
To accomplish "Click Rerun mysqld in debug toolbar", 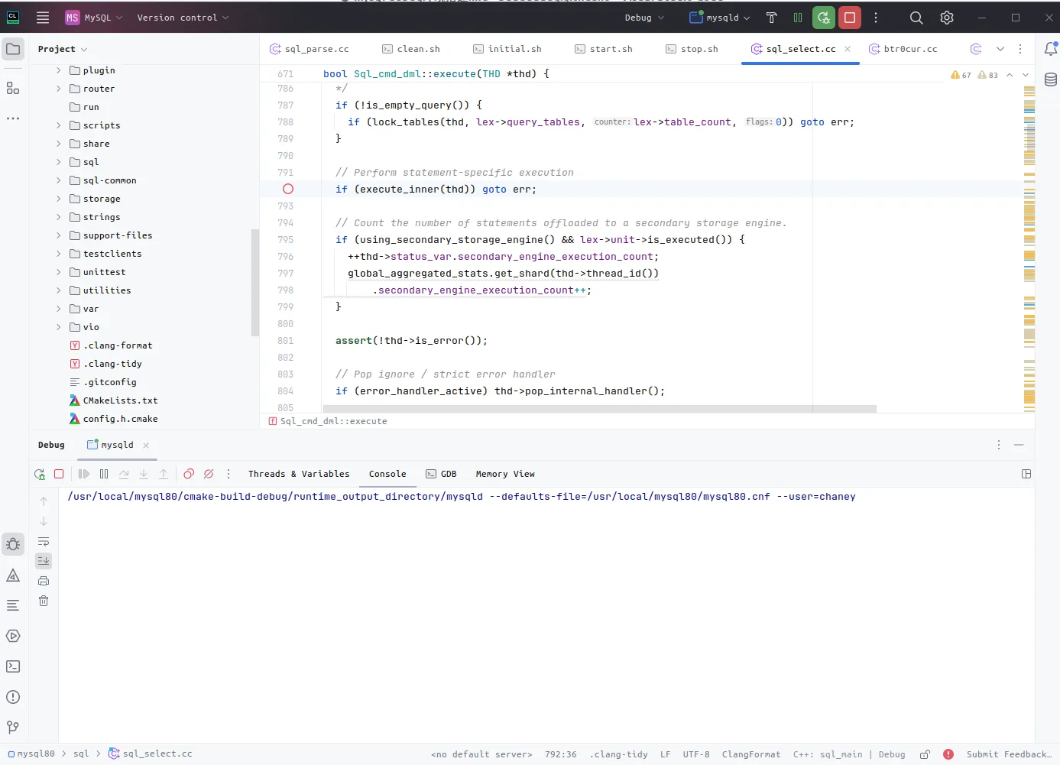I will point(40,474).
